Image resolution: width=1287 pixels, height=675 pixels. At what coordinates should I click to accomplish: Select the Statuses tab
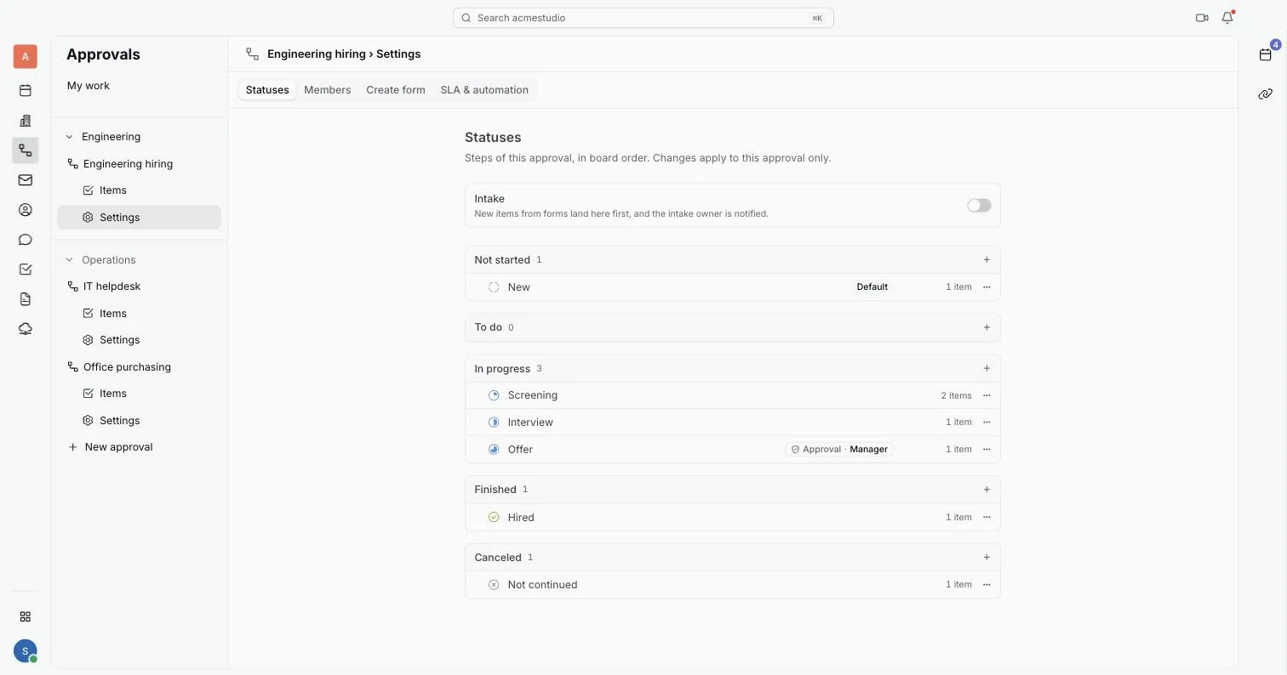pos(267,90)
